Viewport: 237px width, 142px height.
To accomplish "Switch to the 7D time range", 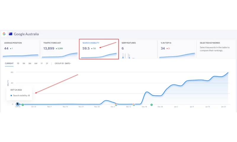I will coord(18,63).
